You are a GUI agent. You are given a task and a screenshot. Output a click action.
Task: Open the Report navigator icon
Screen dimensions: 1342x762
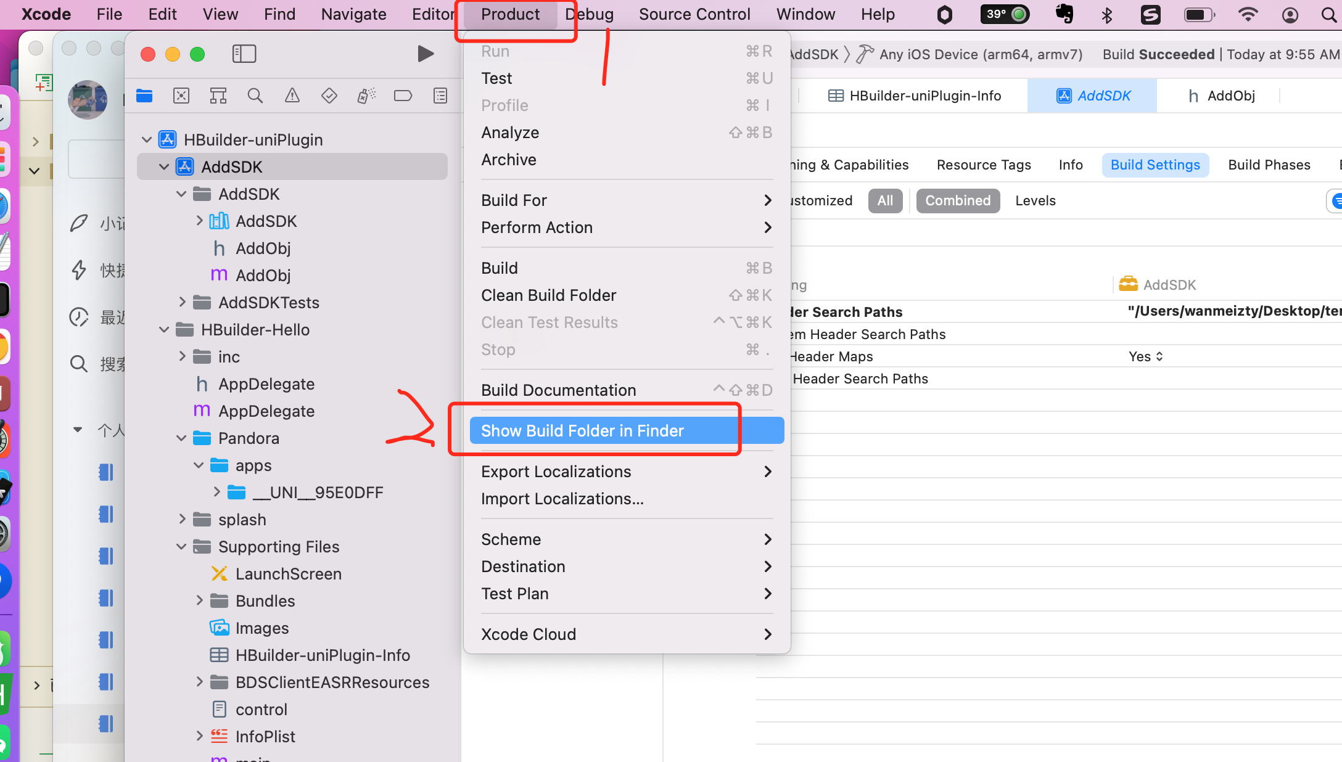(x=440, y=96)
